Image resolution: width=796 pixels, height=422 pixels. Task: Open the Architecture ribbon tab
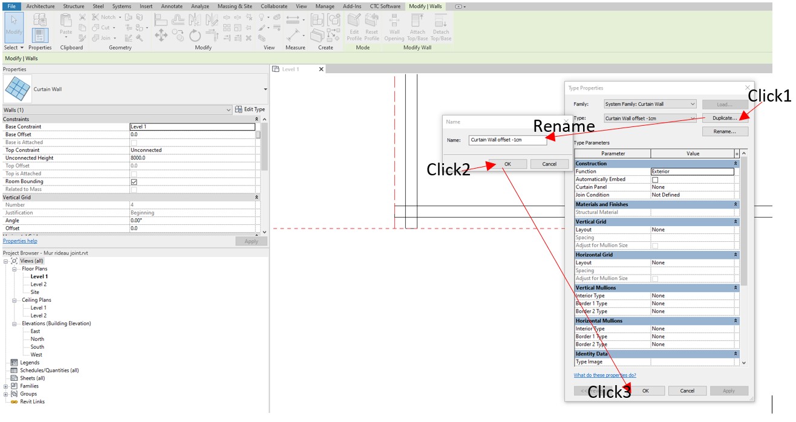pyautogui.click(x=41, y=6)
